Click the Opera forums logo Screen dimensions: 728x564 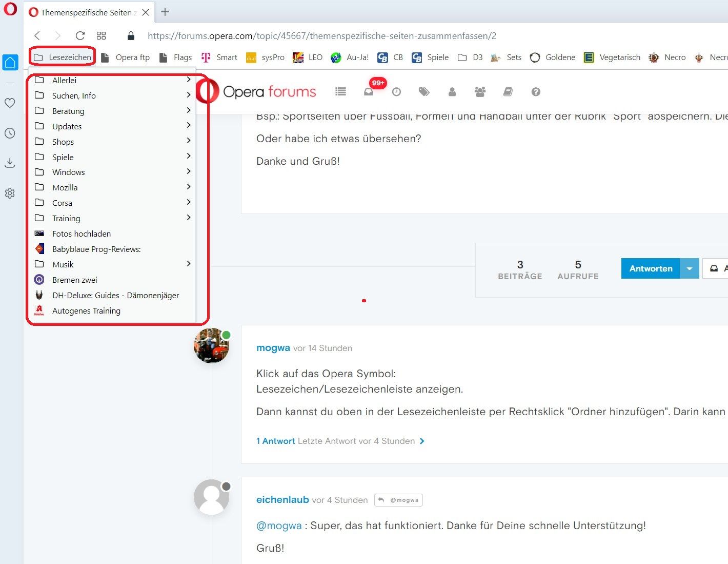[x=257, y=91]
